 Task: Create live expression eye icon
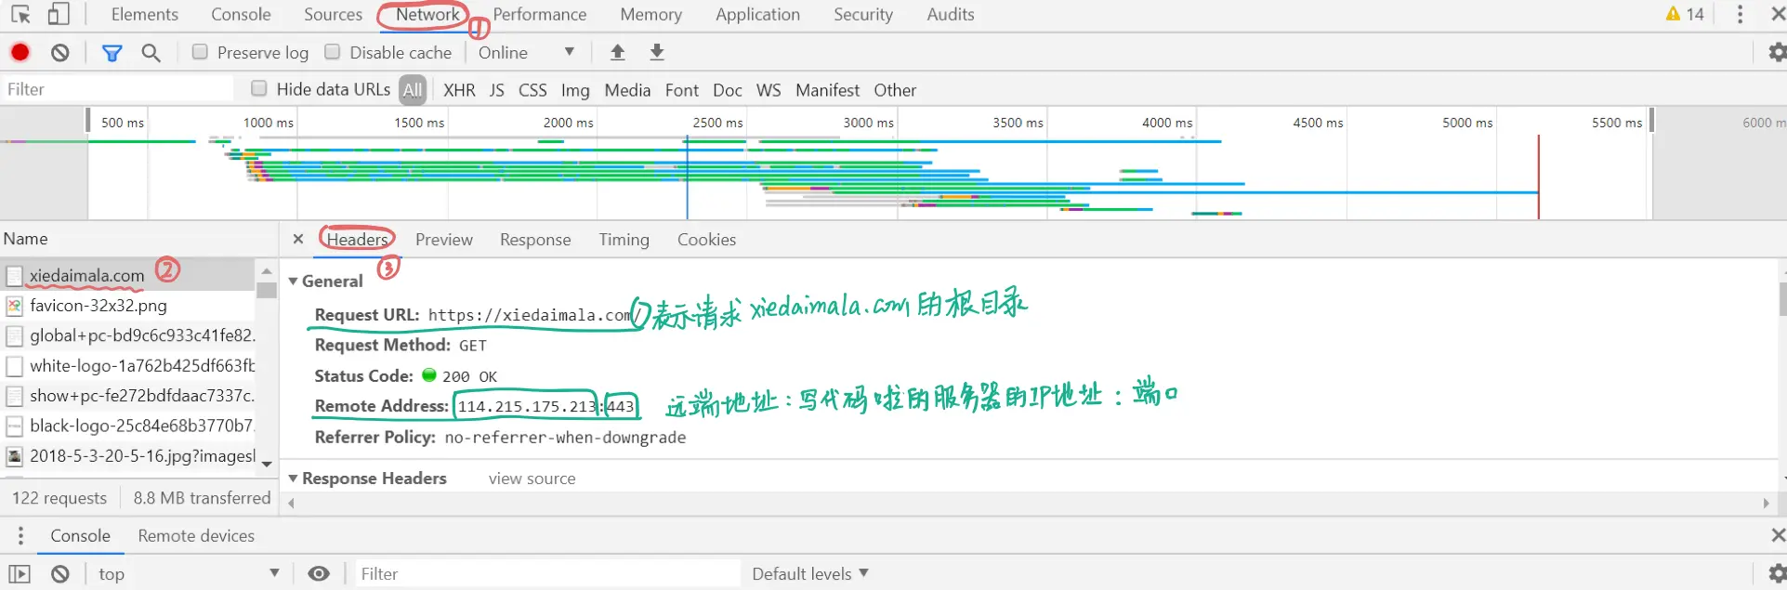[319, 573]
